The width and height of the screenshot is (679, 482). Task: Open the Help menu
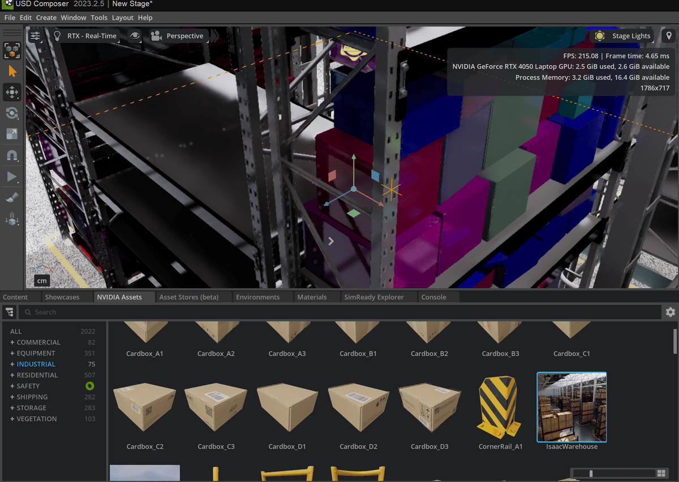[145, 18]
